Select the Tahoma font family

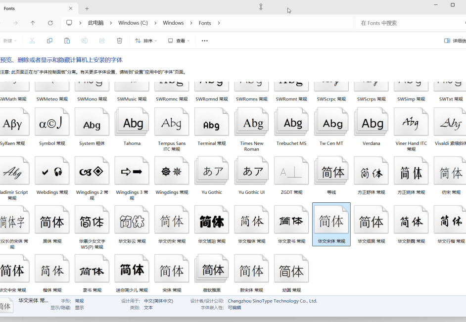point(132,127)
